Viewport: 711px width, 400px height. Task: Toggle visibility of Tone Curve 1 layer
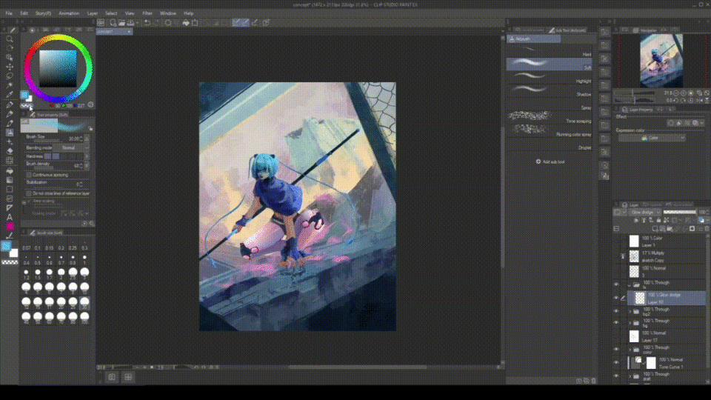[616, 363]
